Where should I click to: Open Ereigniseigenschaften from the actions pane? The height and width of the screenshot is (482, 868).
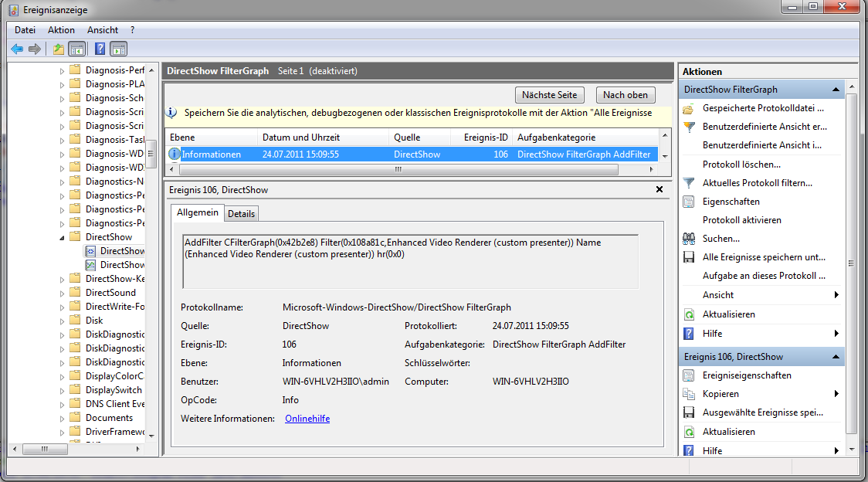[689, 375]
